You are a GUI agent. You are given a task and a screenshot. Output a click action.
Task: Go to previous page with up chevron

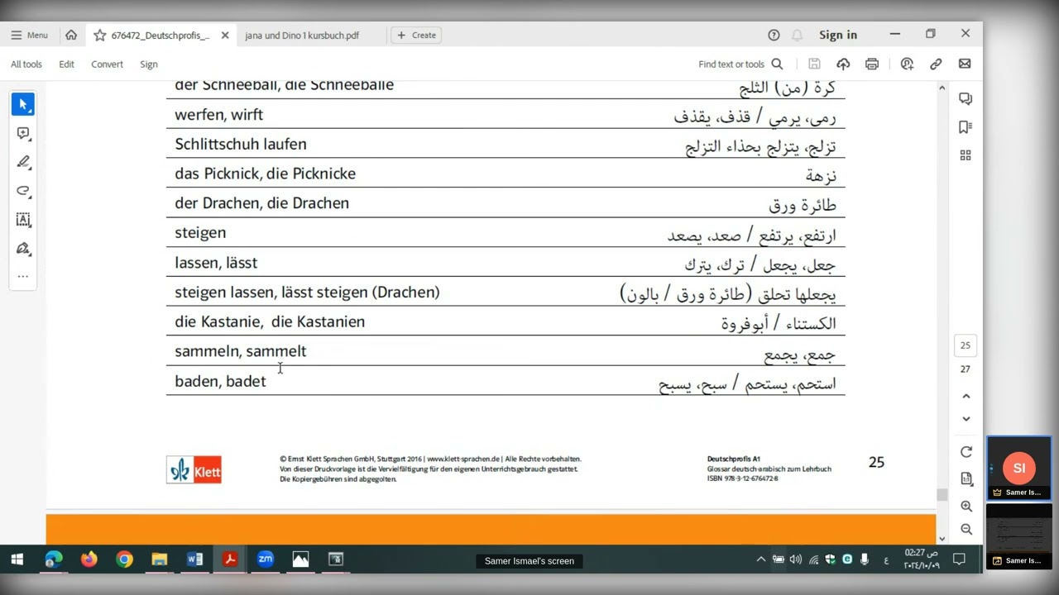pyautogui.click(x=966, y=397)
